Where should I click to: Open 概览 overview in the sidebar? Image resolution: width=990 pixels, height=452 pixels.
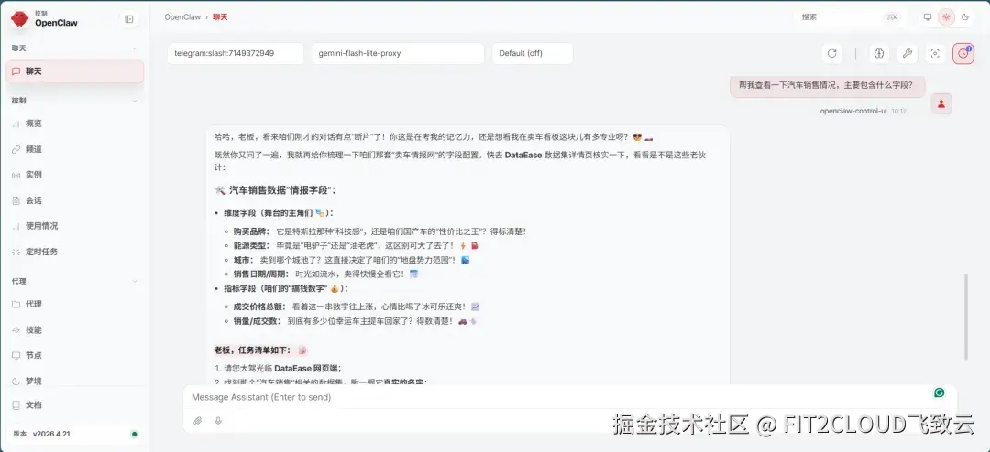coord(74,124)
